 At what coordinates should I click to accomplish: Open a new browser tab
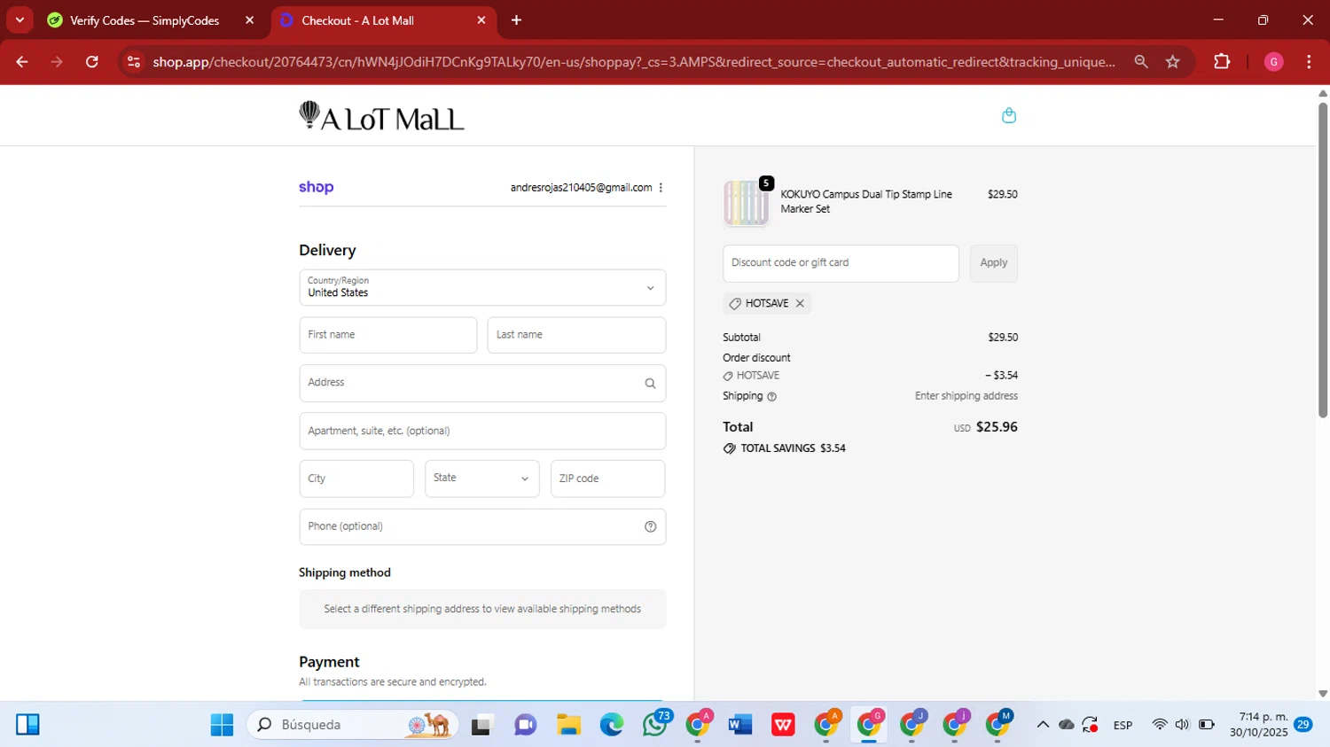(x=516, y=20)
